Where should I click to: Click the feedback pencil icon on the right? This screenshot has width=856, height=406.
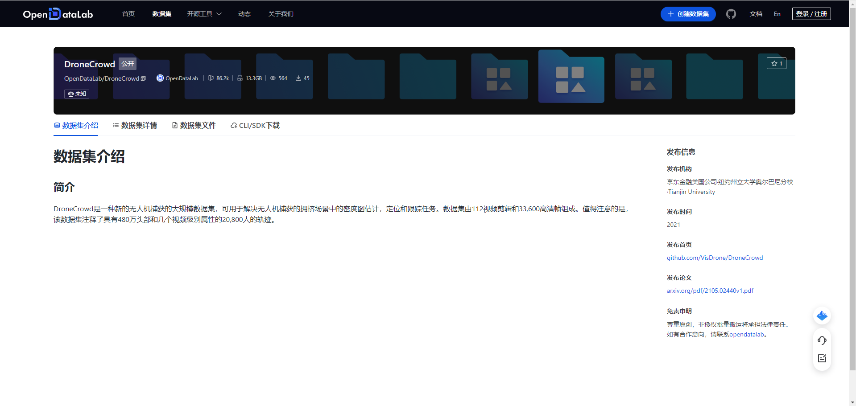pos(822,358)
